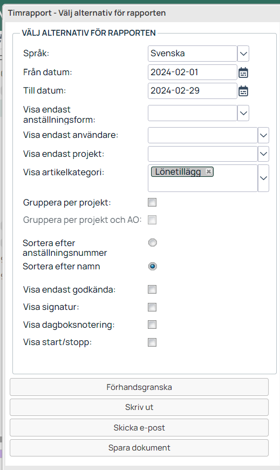Image resolution: width=280 pixels, height=470 pixels.
Task: Click the Skriv ut button
Action: 139,407
